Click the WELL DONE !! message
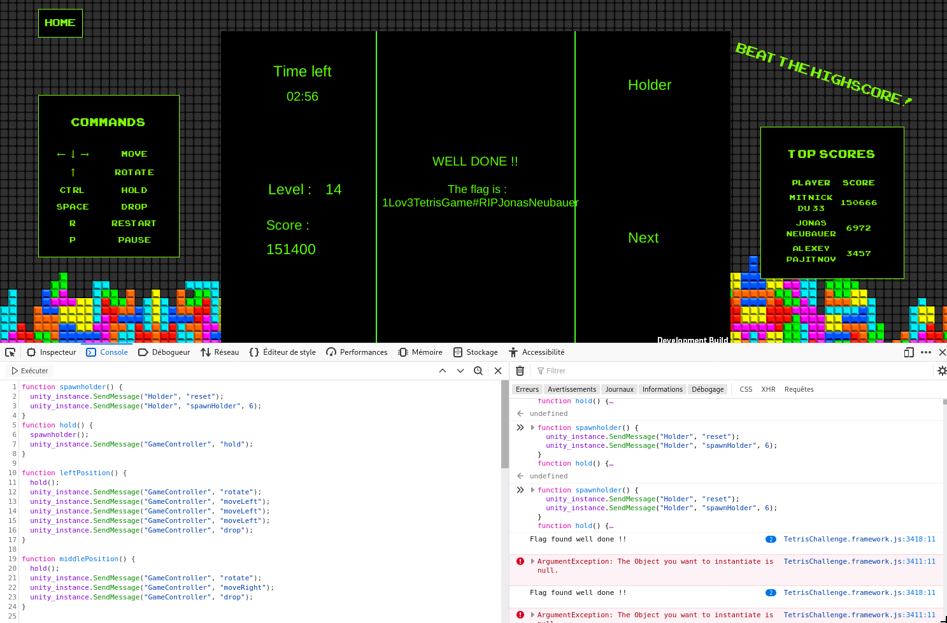 [475, 162]
